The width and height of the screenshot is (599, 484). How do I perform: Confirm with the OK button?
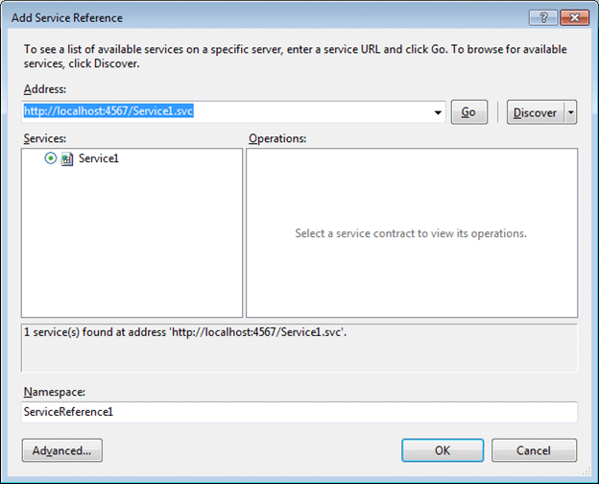click(442, 449)
